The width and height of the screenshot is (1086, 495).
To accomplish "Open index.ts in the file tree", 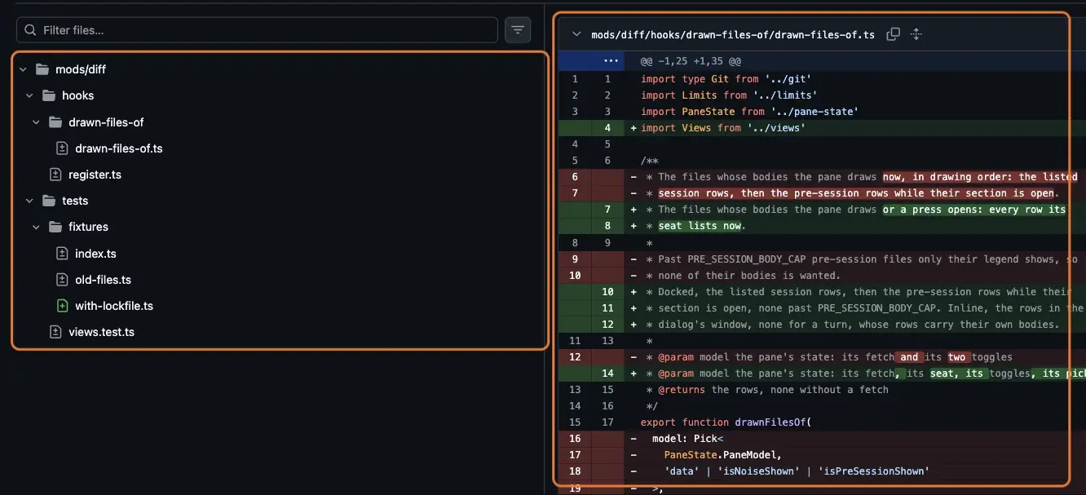I will click(x=95, y=254).
